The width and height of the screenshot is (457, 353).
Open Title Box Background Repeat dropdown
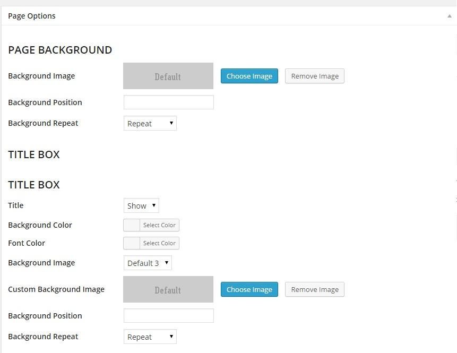(x=150, y=337)
